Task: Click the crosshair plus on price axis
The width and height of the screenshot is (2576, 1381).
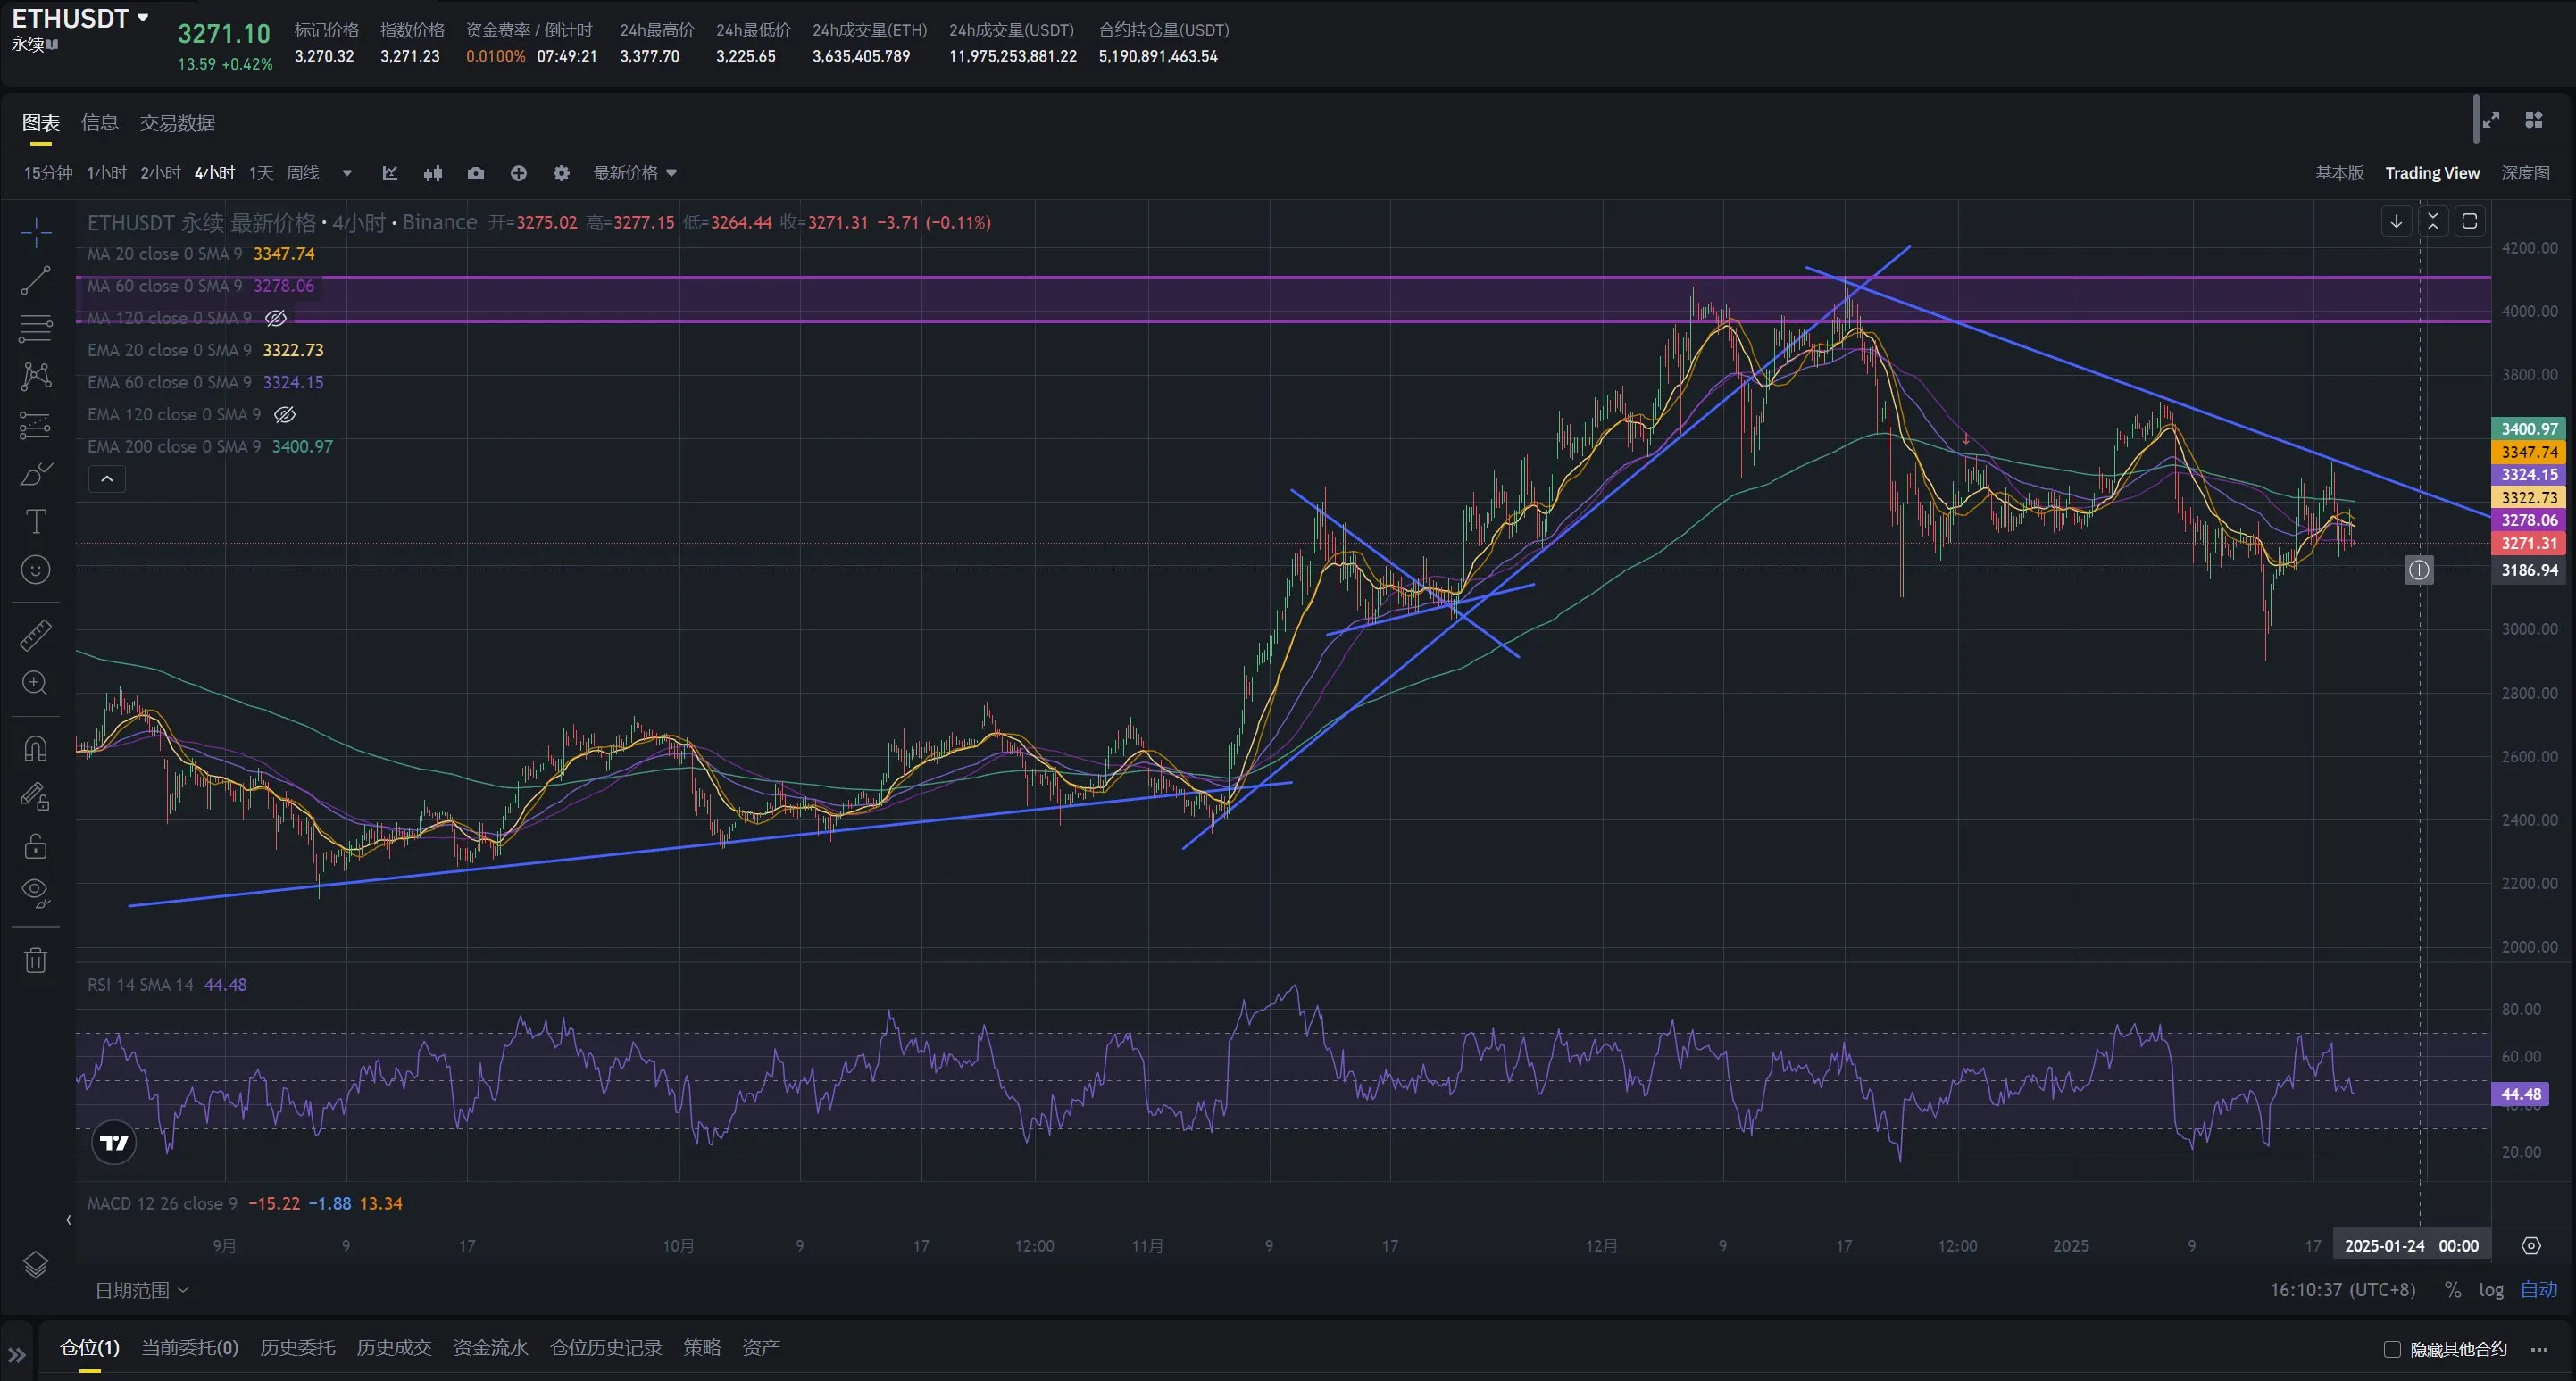Action: tap(2419, 570)
